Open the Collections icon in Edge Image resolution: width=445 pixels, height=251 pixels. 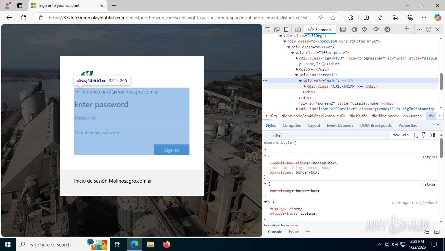point(395,18)
